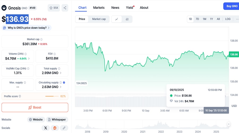Viewport: 239px width, 133px height.
Task: Click the Volume (24h) info icon
Action: [25, 54]
